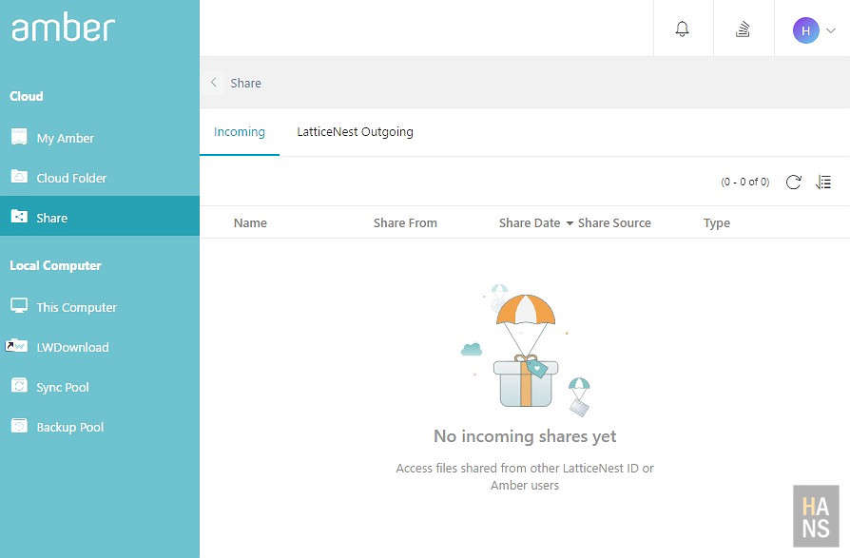Sort by Share Source column
Viewport: 850px width, 558px height.
(x=614, y=222)
